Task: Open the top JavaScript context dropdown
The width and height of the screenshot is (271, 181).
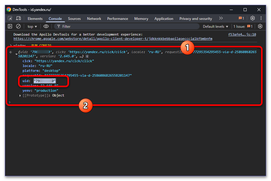Action: click(32, 27)
